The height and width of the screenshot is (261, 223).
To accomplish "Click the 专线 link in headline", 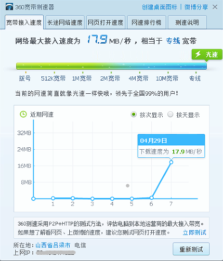I will 173,41.
